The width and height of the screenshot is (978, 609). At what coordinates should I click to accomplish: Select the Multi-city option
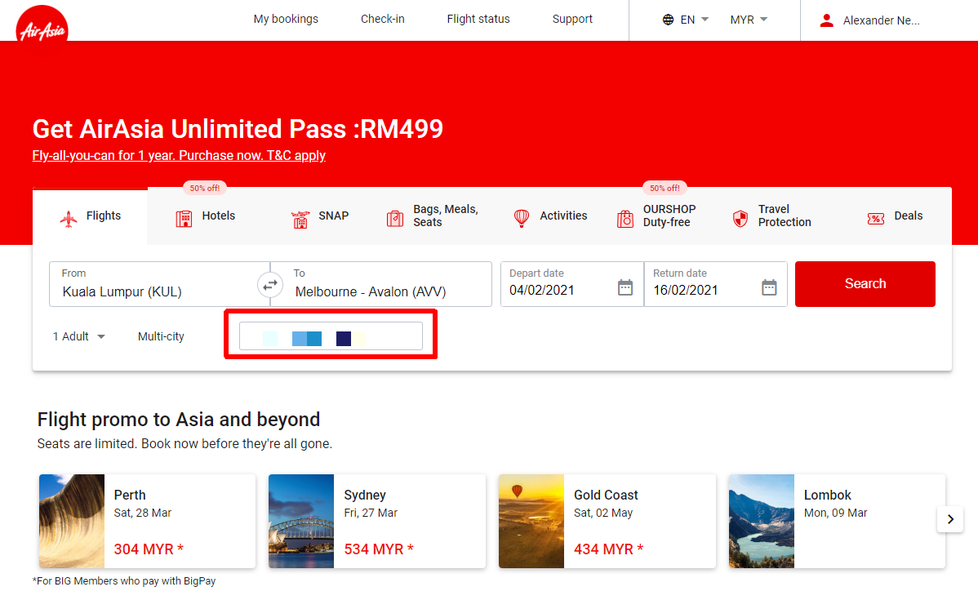(x=161, y=336)
